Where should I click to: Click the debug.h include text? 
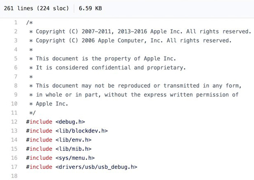pyautogui.click(x=70, y=122)
